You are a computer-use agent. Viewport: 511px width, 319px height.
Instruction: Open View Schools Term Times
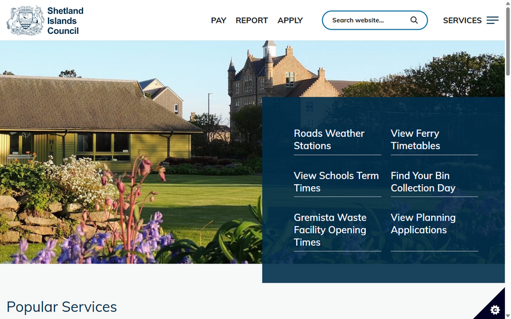(336, 181)
